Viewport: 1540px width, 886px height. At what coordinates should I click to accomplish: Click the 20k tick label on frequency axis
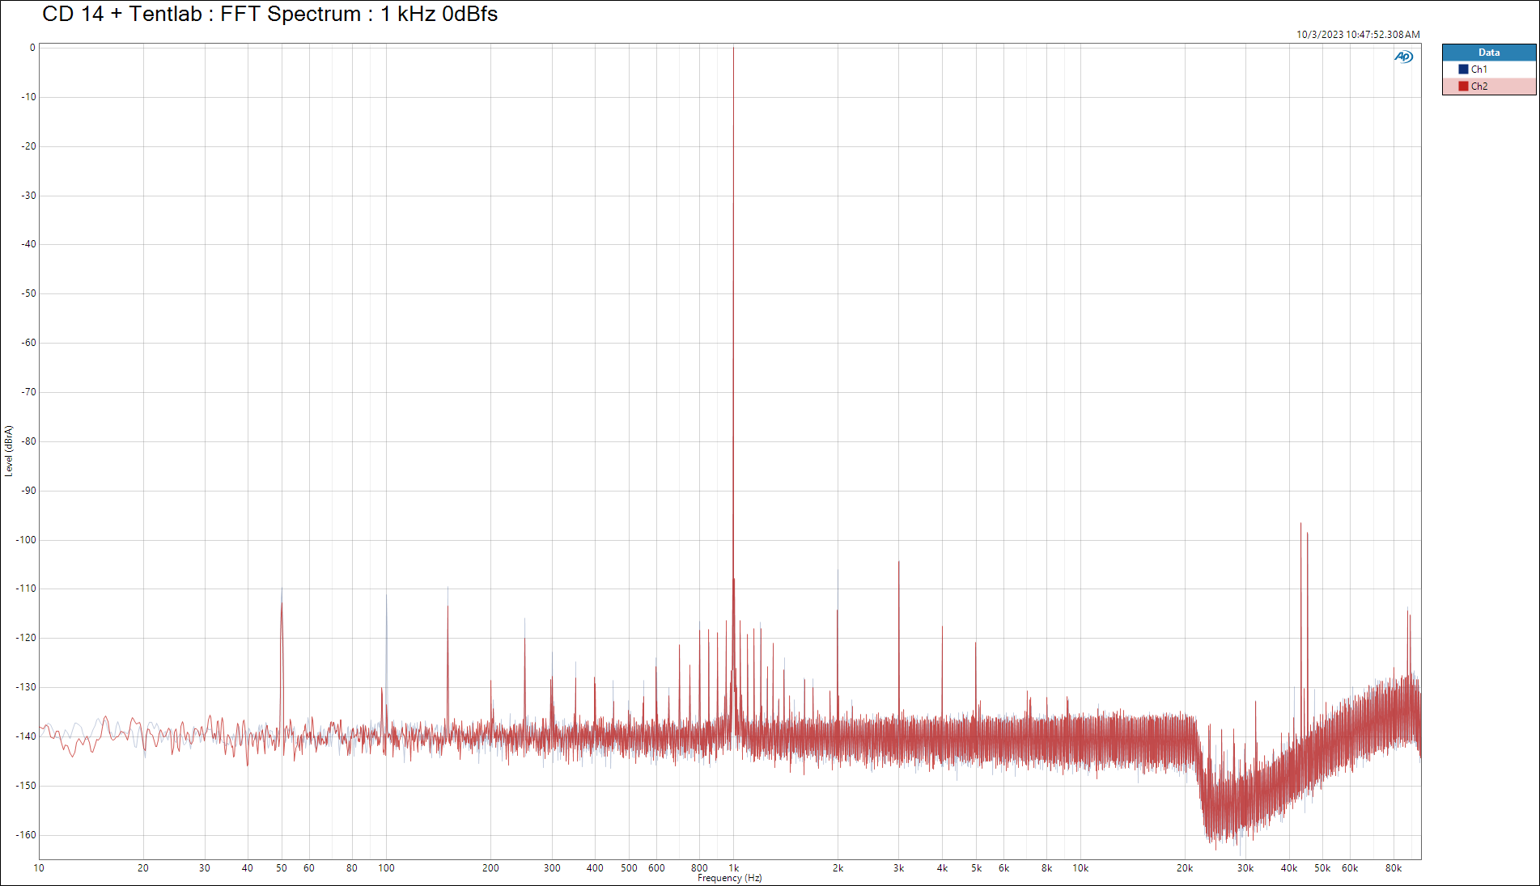pos(1184,868)
